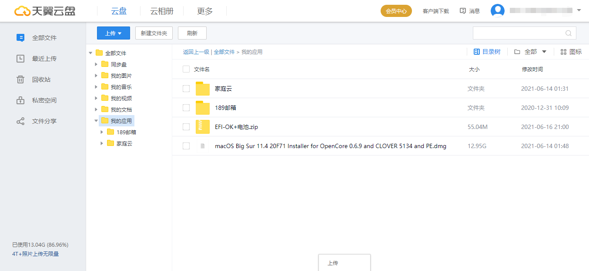Screen dimensions: 589x271
Task: Click 全部文件 root folder icon in tree
Action: click(99, 53)
